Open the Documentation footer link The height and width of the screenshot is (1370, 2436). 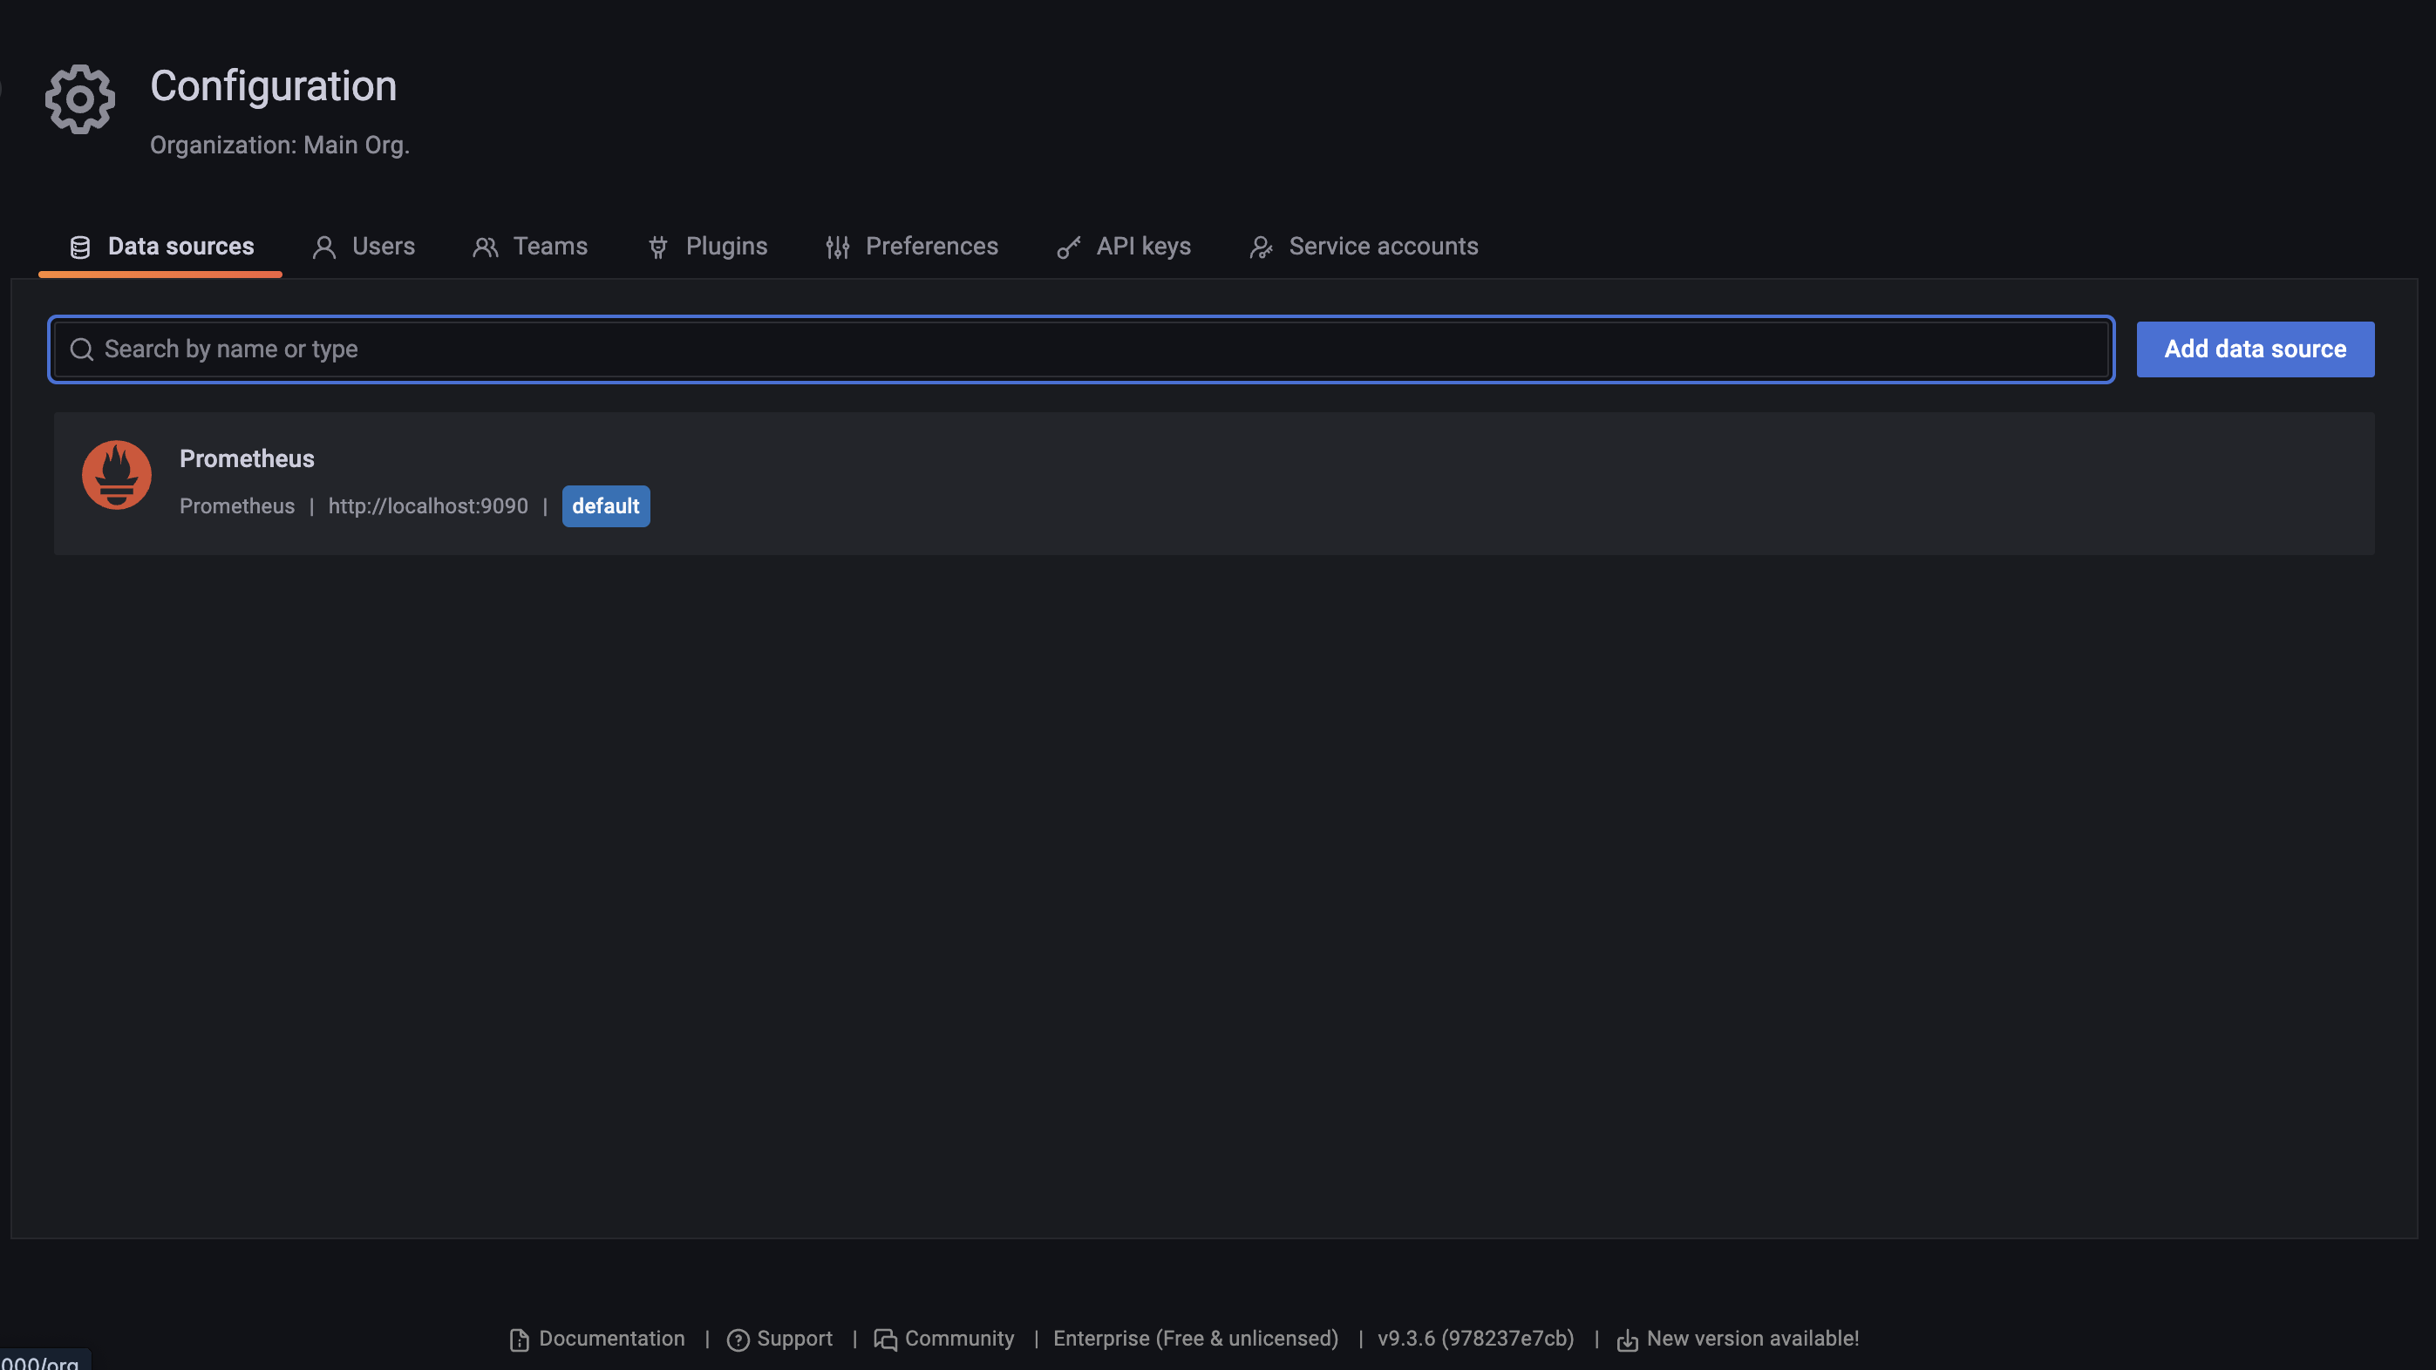(611, 1339)
